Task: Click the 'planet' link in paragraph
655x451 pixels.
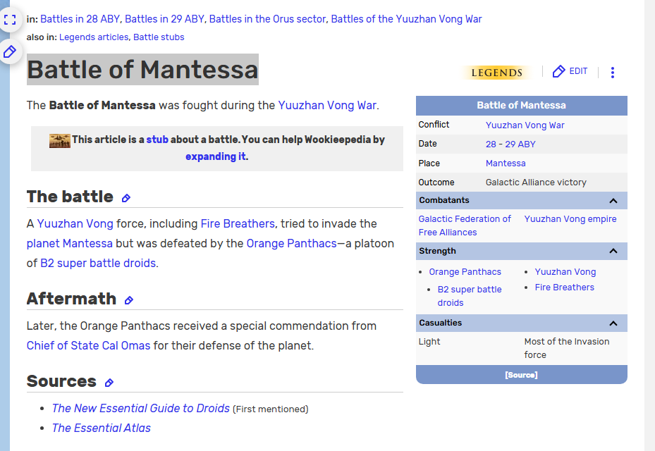Action: coord(44,243)
